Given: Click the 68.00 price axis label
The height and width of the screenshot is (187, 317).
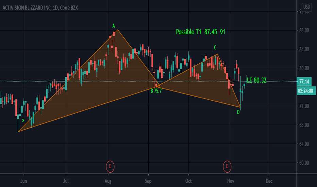Looking at the screenshot, I should pos(304,125).
